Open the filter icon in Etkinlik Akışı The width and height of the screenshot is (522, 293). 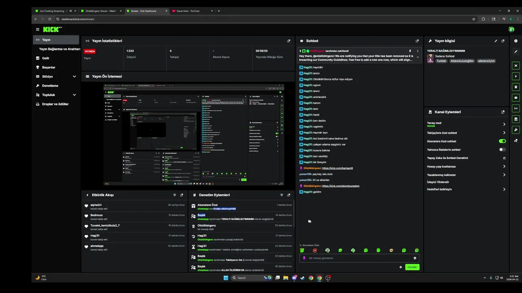click(x=175, y=195)
